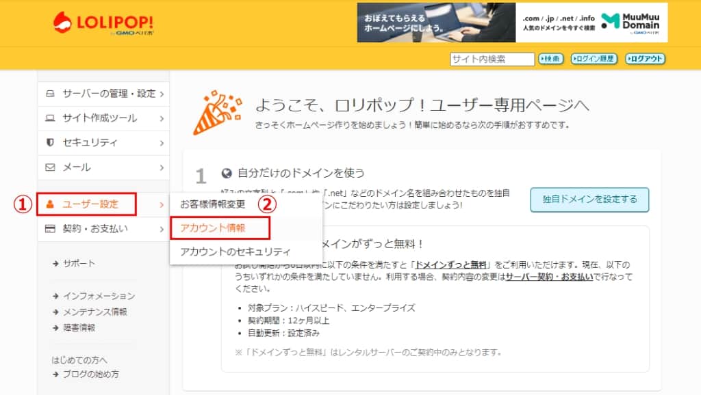Image resolution: width=701 pixels, height=395 pixels.
Task: Click the card icon beside 契約・お支払い
Action: [50, 229]
